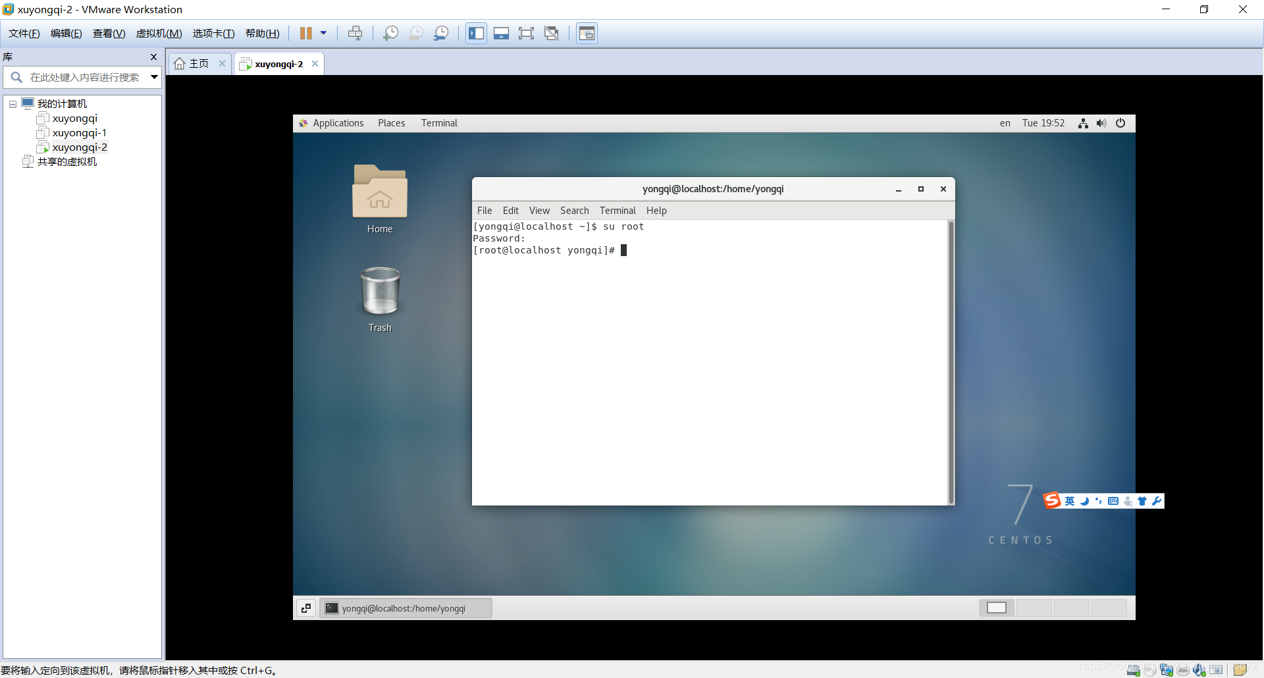Select the Home folder desktop icon
The image size is (1264, 678).
pyautogui.click(x=380, y=199)
